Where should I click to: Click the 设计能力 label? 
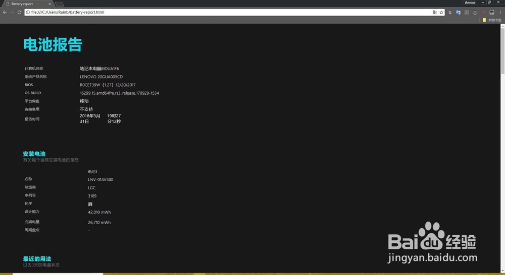coord(32,212)
